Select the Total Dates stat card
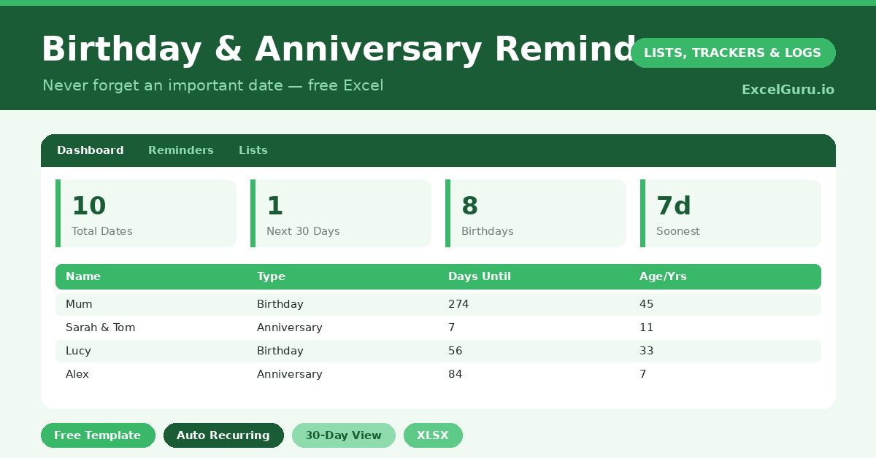This screenshot has height=458, width=876. coord(146,213)
